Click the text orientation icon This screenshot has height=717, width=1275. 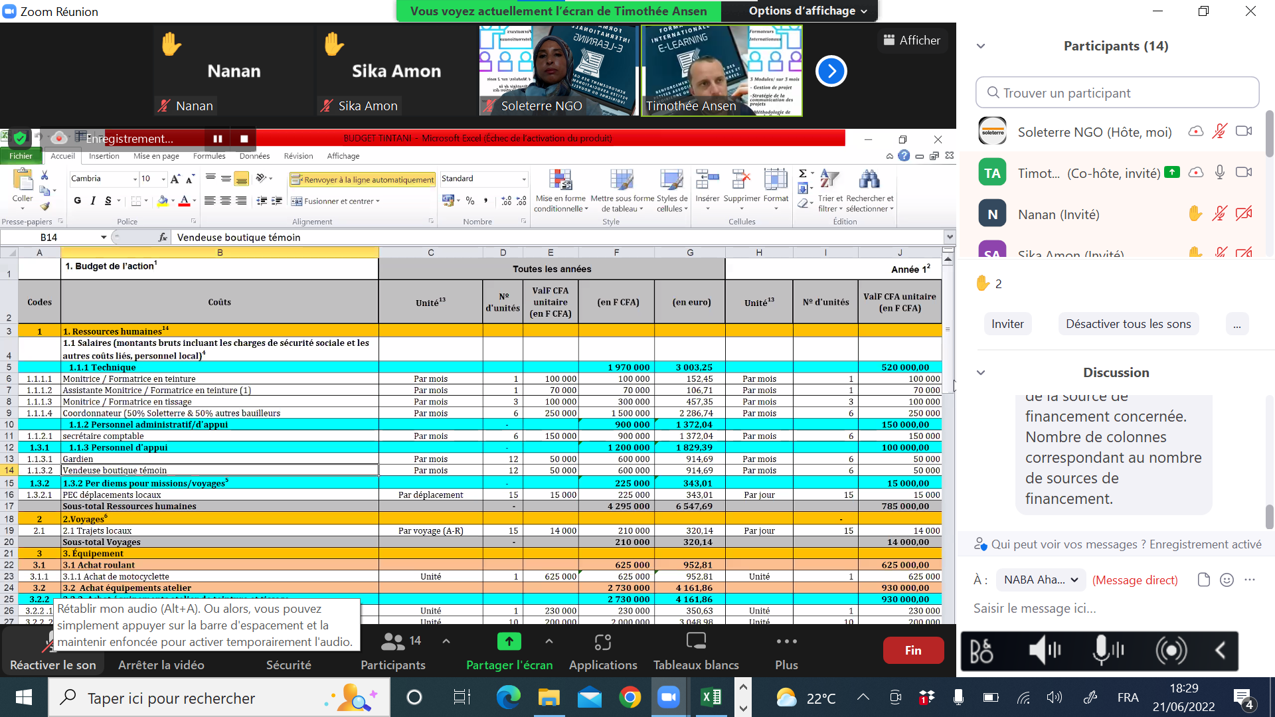pos(261,178)
